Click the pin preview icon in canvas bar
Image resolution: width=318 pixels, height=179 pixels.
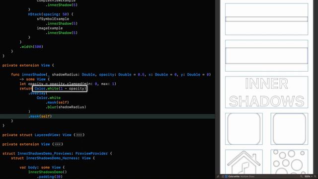click(218, 177)
